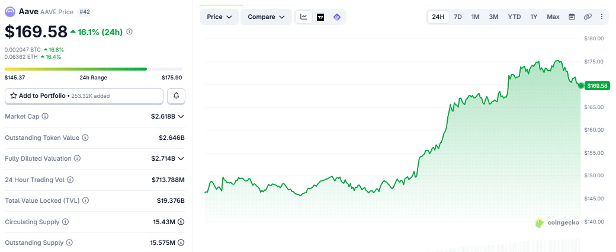This screenshot has height=252, width=616.
Task: Select the YTD time range
Action: [x=514, y=17]
